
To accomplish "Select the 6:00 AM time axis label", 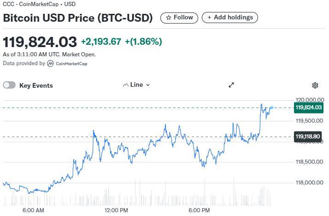I will [33, 210].
